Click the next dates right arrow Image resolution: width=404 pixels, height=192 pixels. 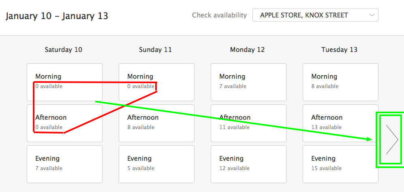click(391, 140)
